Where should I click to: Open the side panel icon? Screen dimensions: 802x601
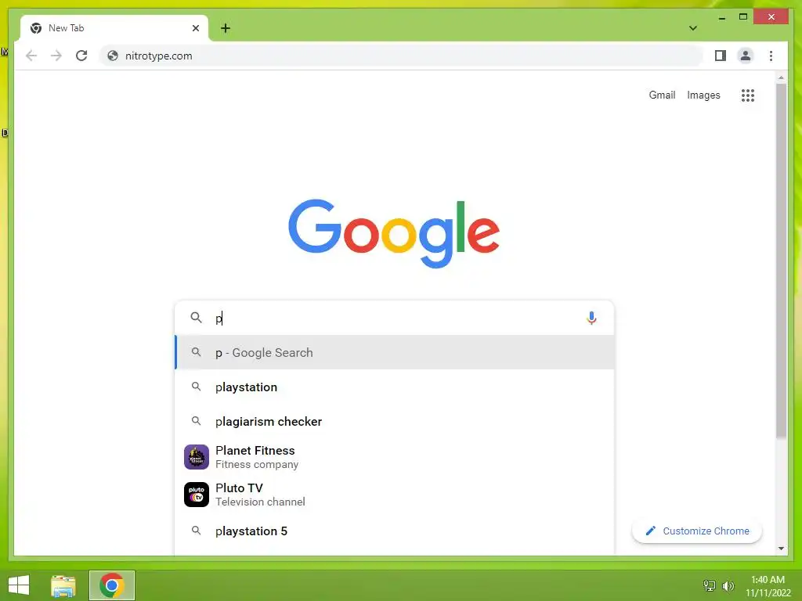(721, 56)
